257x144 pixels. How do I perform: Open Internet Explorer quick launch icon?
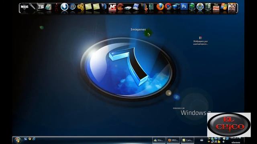click(x=34, y=139)
